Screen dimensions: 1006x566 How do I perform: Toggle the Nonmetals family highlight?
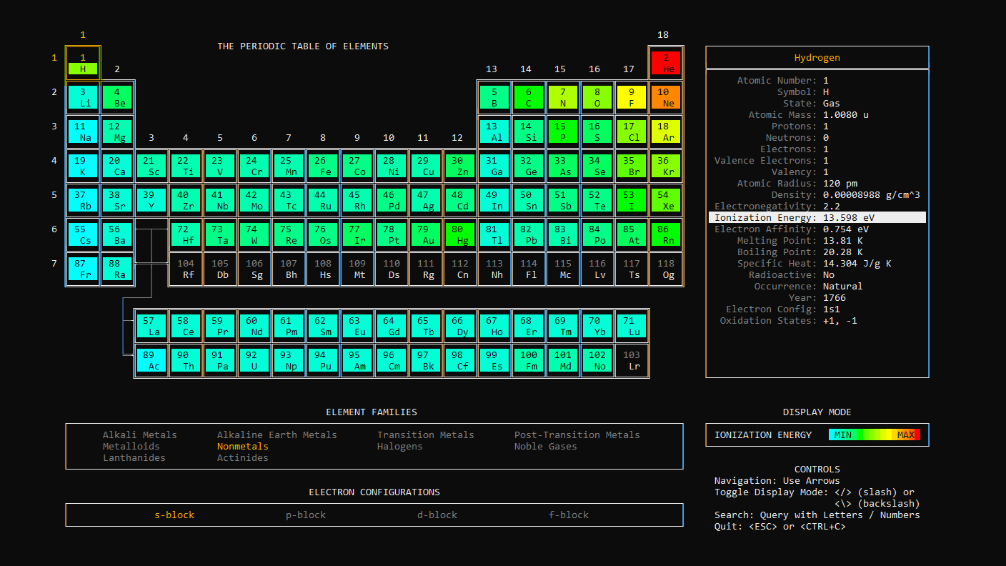pos(243,446)
